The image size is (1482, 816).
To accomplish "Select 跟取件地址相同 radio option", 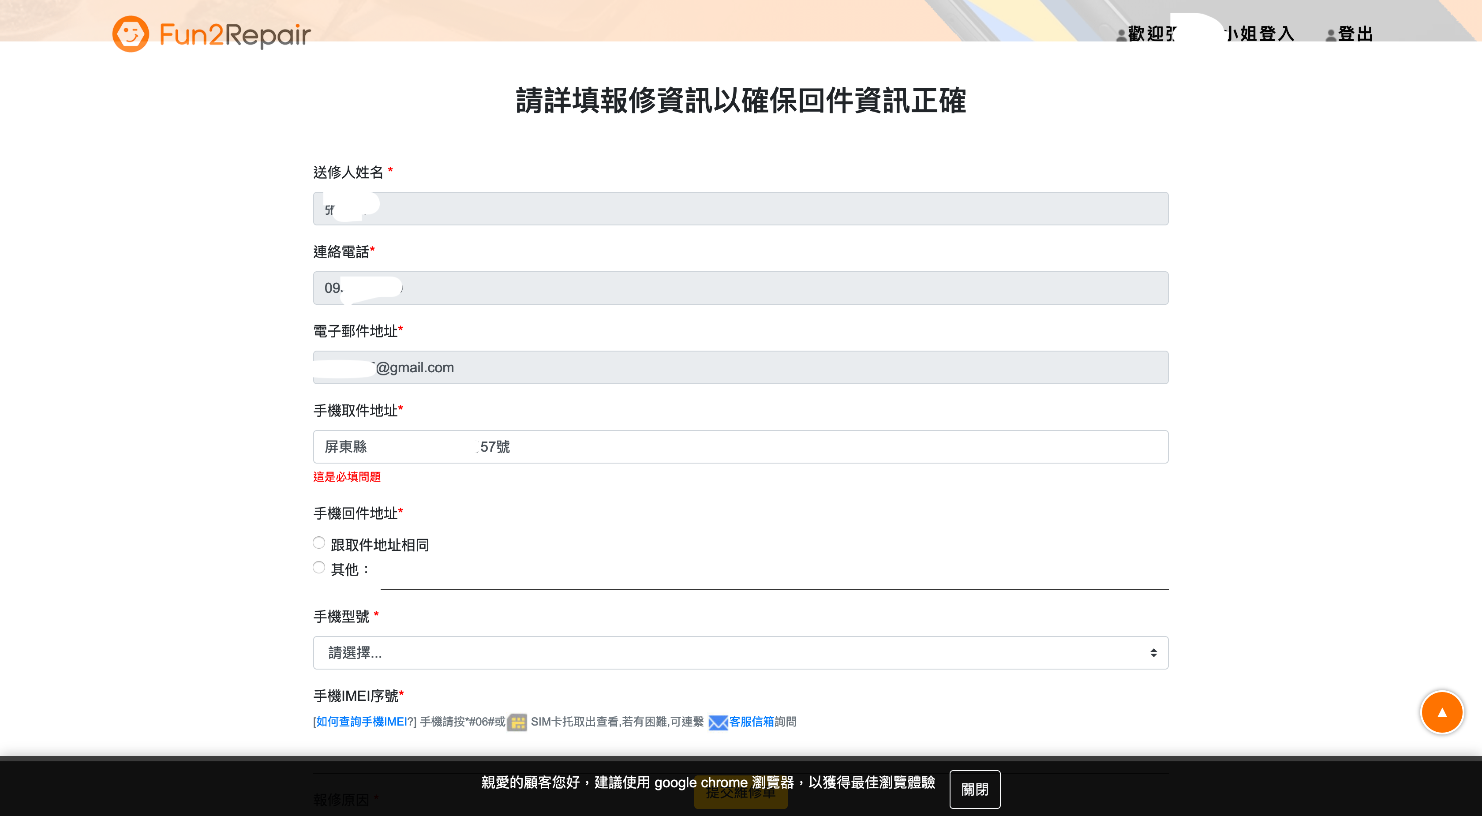I will (319, 543).
